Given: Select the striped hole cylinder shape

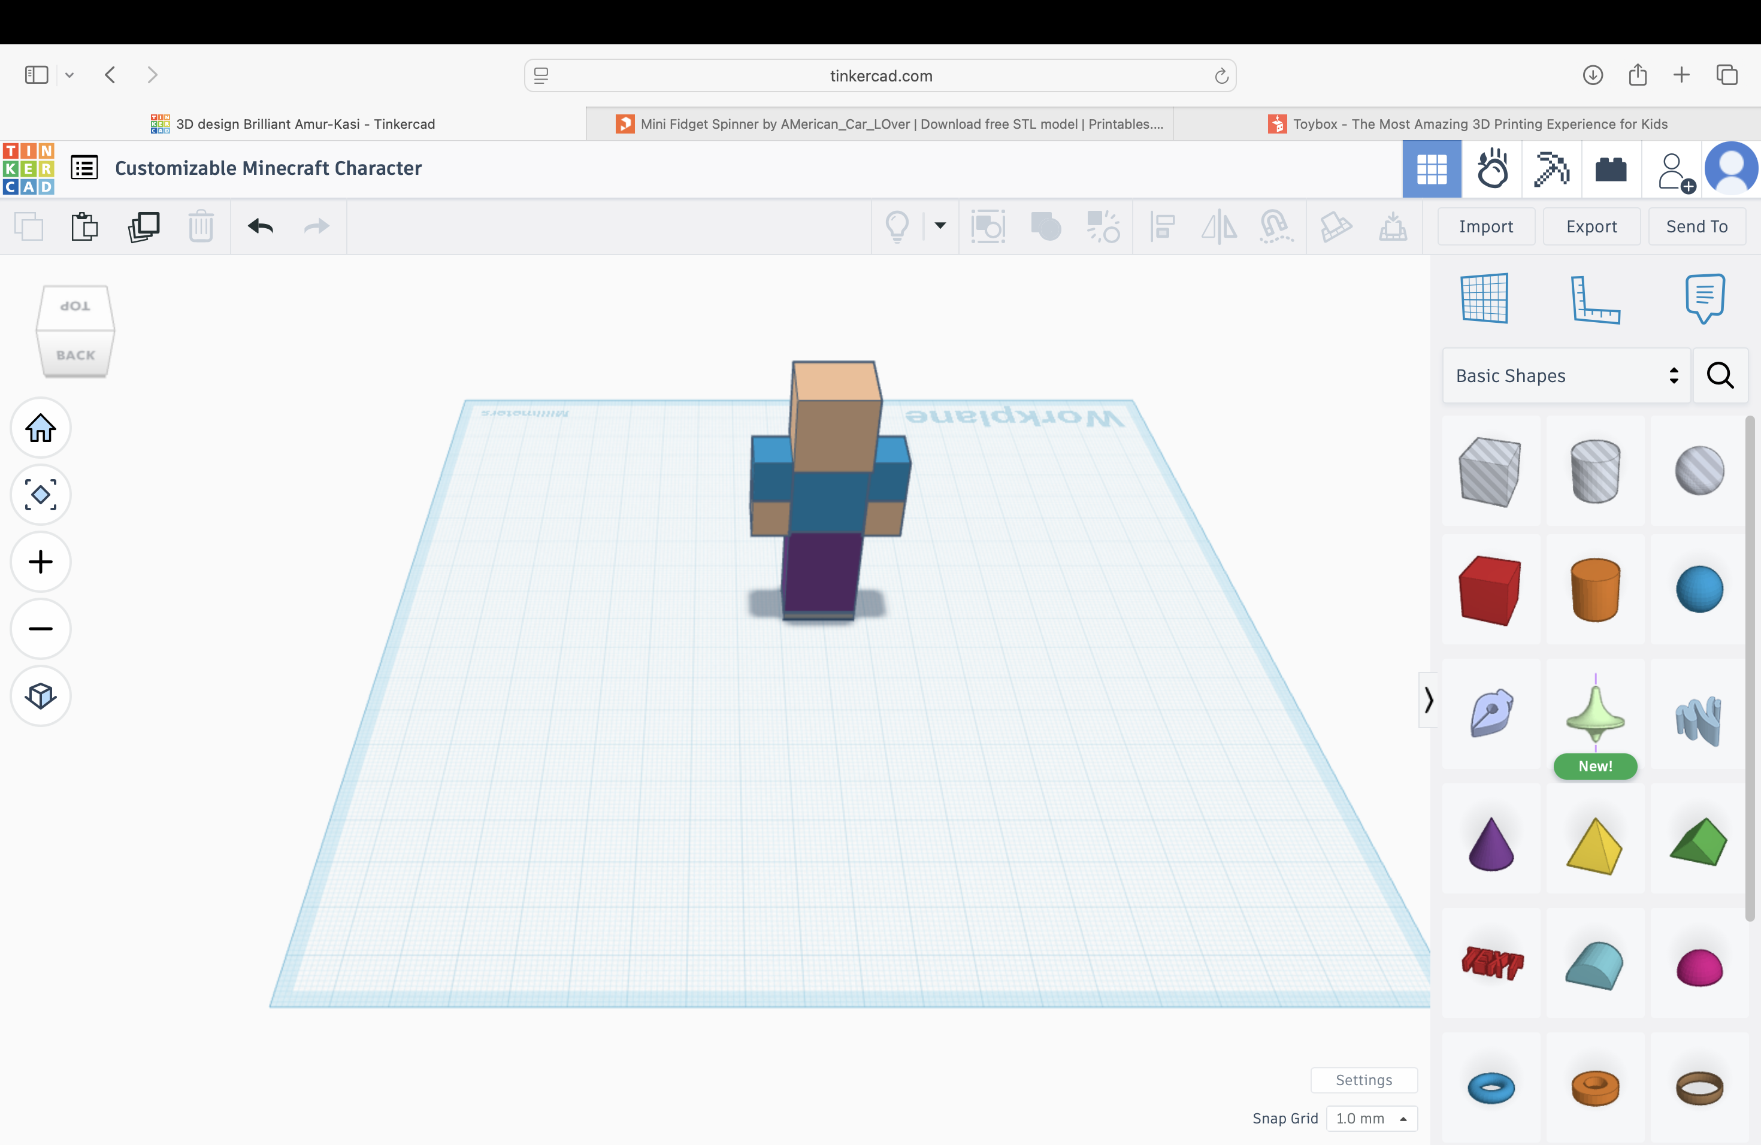Looking at the screenshot, I should [1595, 471].
